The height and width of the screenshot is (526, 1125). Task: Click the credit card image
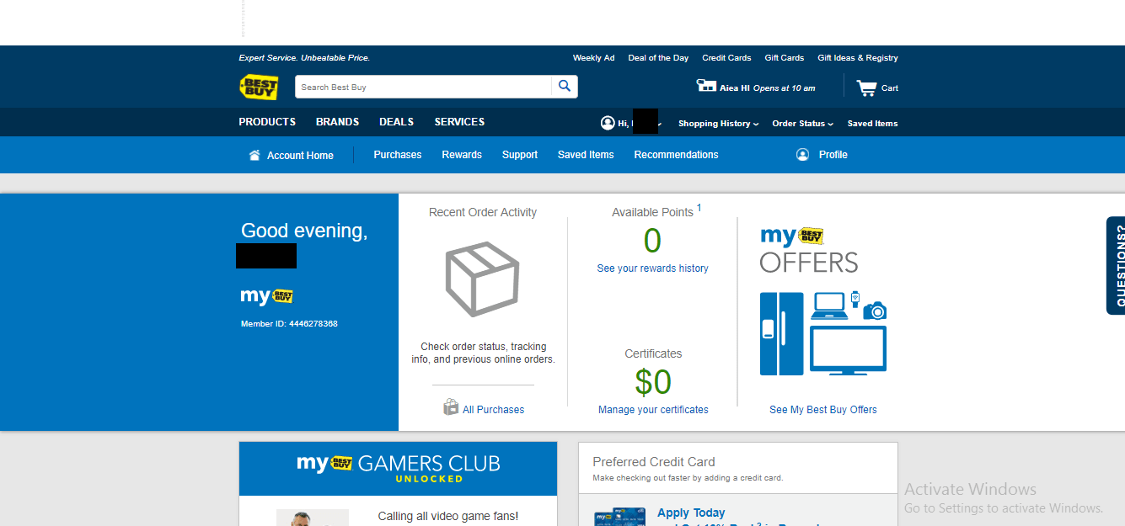pos(619,517)
